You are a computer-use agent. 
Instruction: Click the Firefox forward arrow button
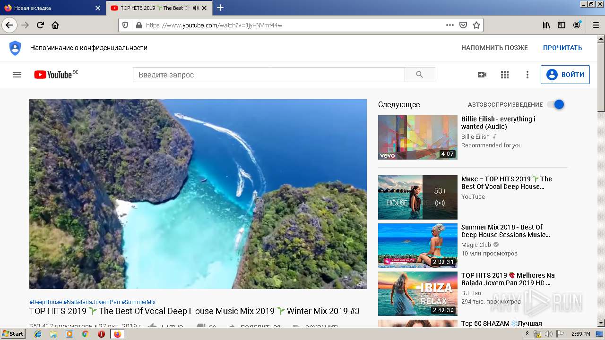(x=25, y=25)
